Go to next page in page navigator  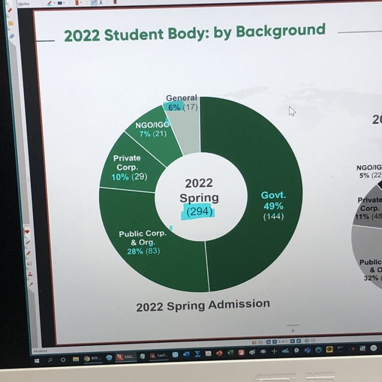[x=293, y=341]
